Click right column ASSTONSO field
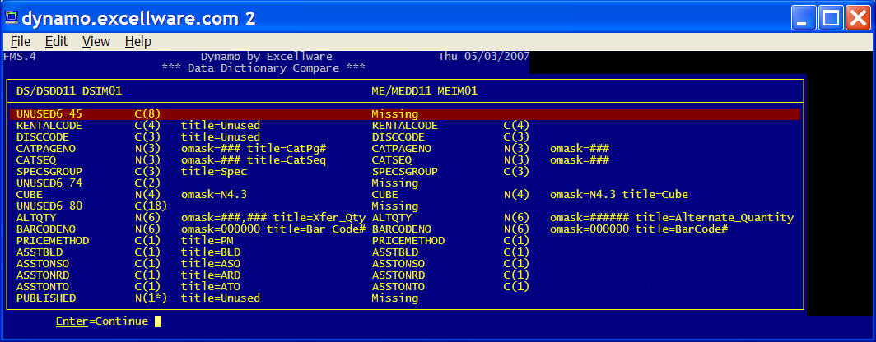The width and height of the screenshot is (876, 342). point(398,263)
